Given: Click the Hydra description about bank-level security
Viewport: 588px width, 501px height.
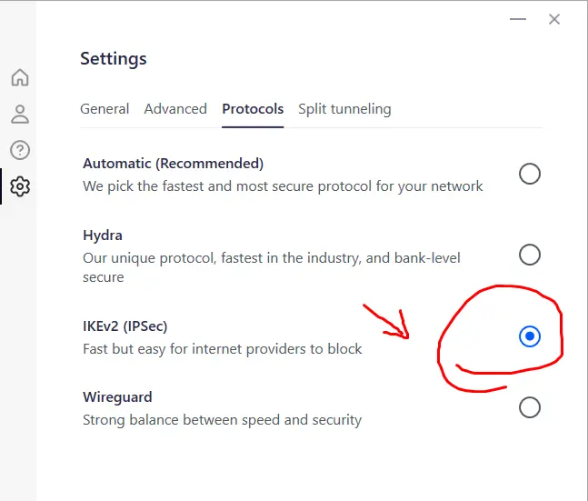Looking at the screenshot, I should (272, 267).
